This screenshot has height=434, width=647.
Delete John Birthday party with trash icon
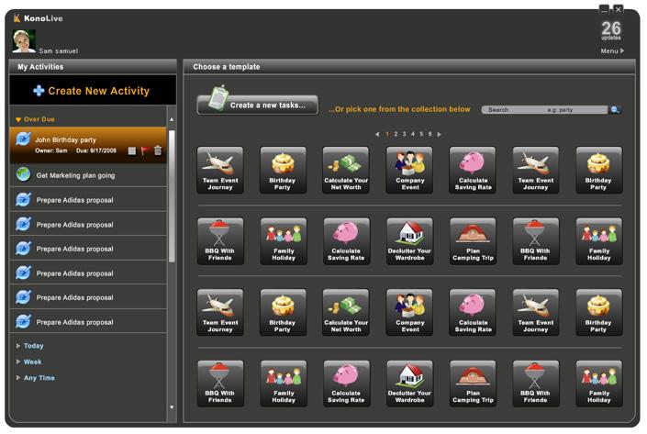pyautogui.click(x=158, y=150)
